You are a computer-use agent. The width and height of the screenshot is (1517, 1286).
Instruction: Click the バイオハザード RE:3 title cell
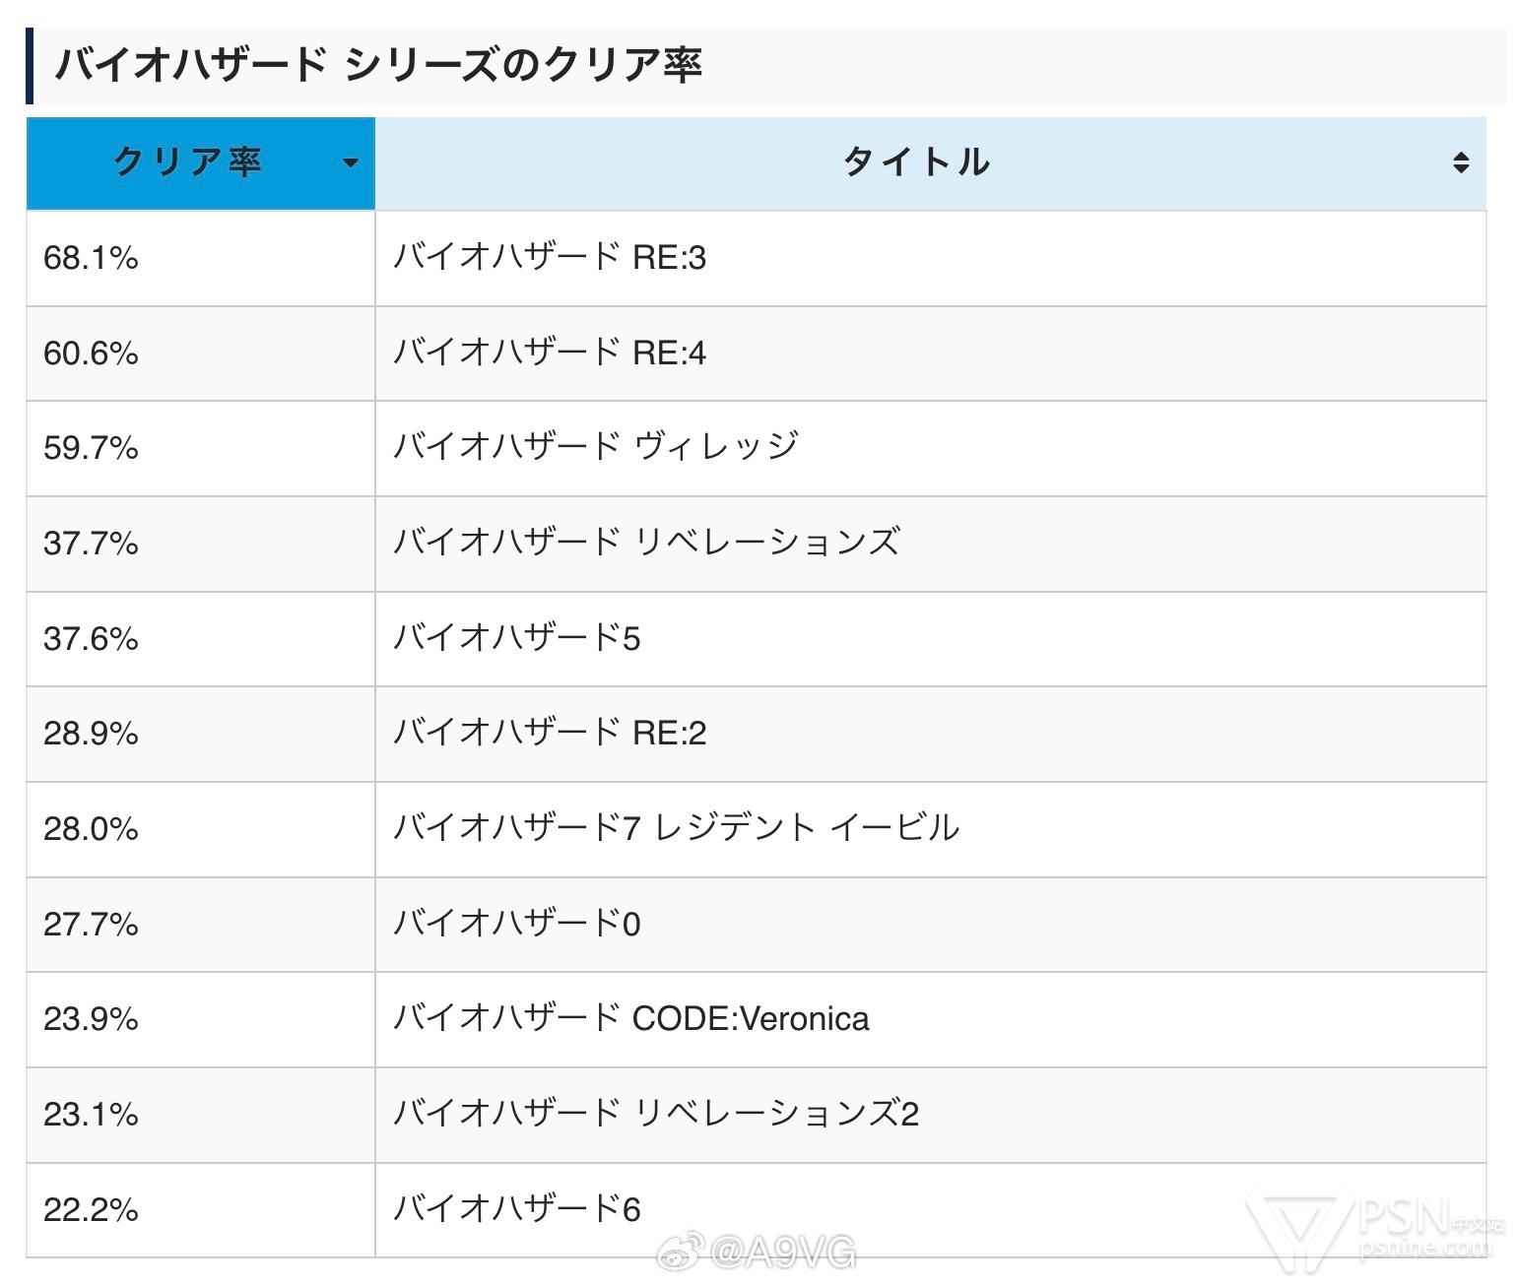click(x=930, y=258)
